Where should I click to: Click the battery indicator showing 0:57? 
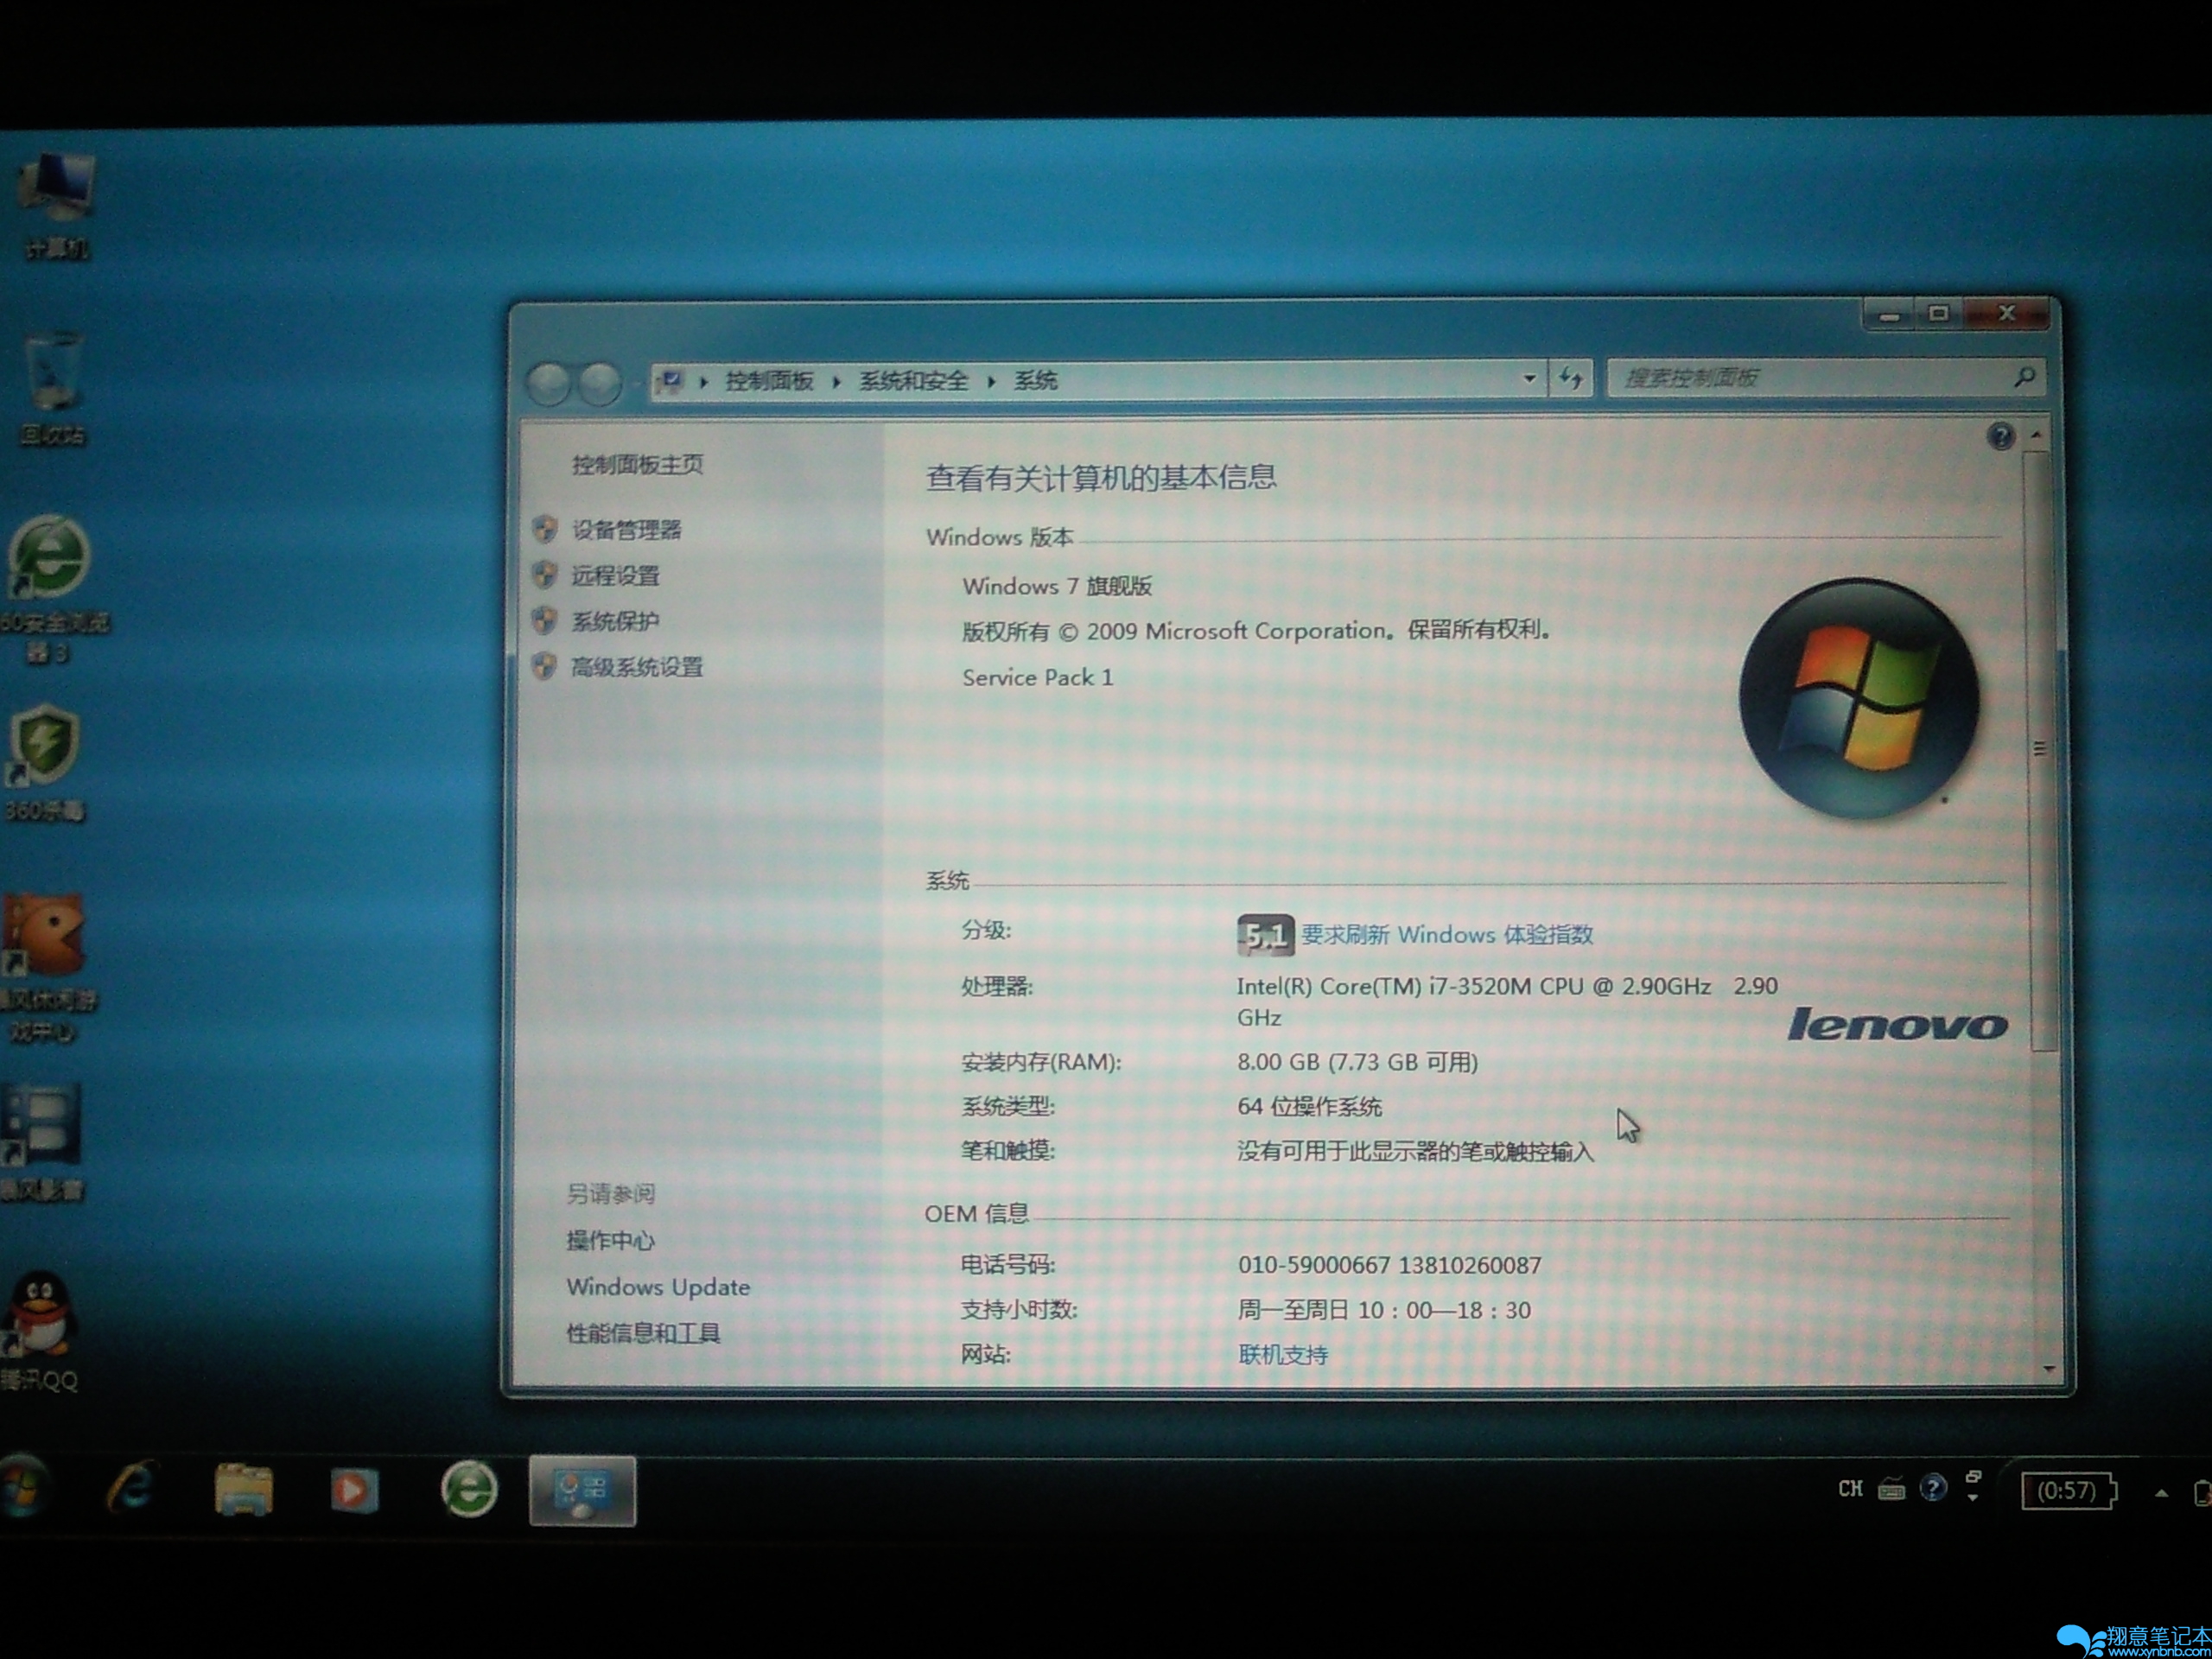pyautogui.click(x=2068, y=1490)
